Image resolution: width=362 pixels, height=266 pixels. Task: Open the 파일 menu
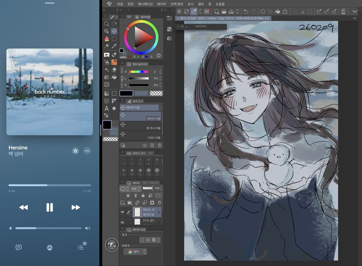coord(120,4)
